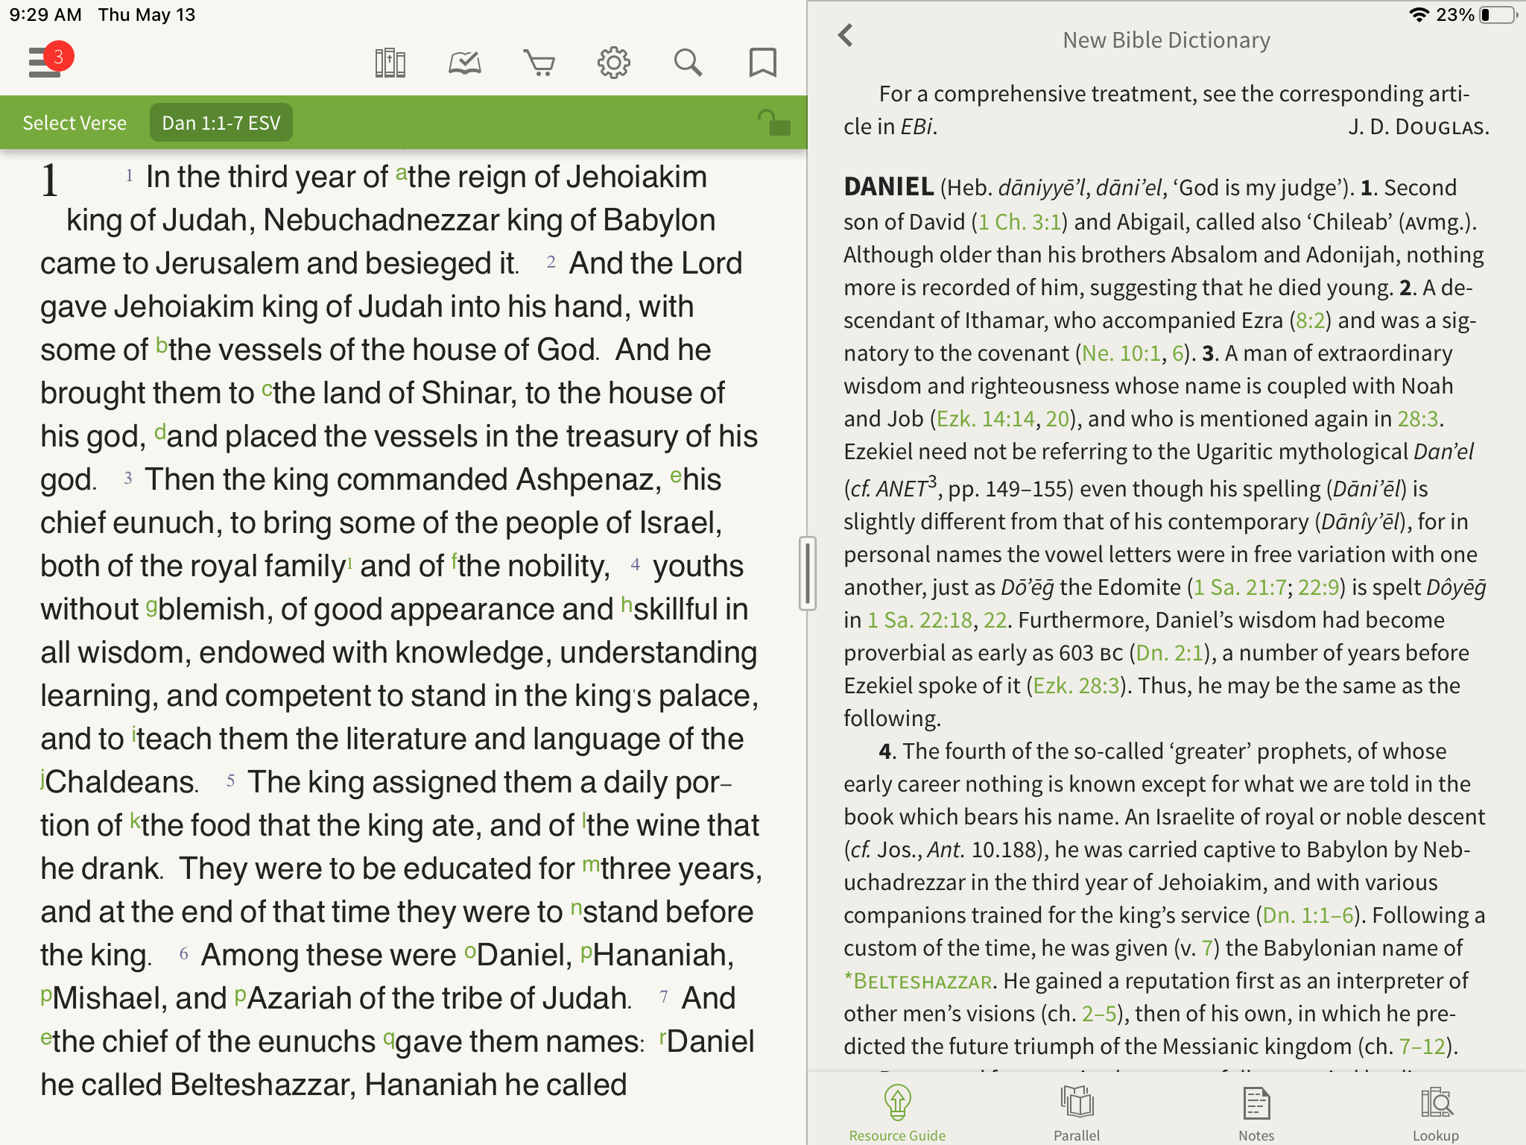Viewport: 1526px width, 1145px height.
Task: Tap verse number 2 before 'And the Lord'
Action: (551, 262)
